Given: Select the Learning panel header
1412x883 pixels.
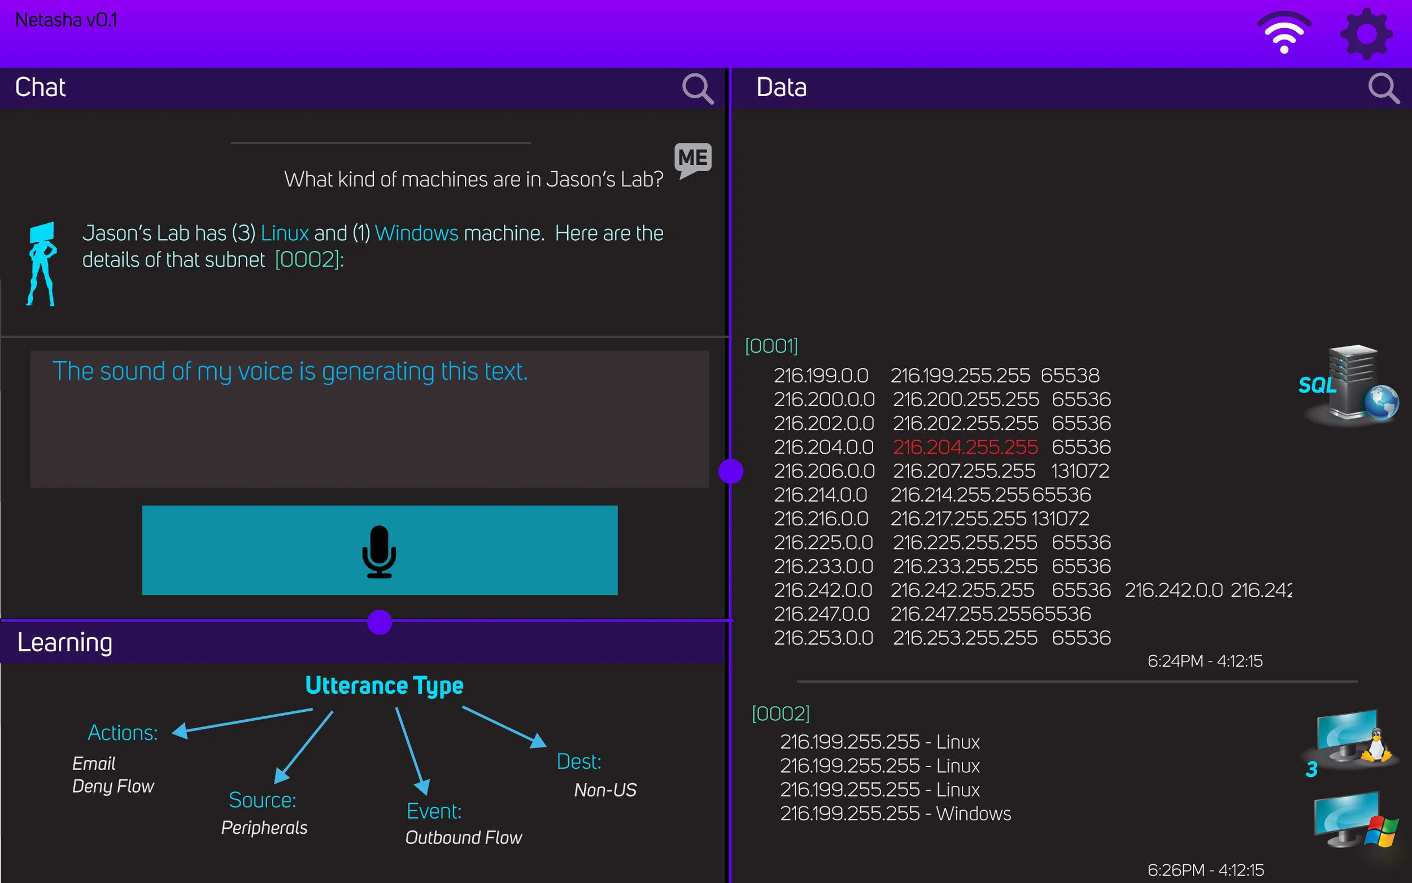Looking at the screenshot, I should point(64,642).
